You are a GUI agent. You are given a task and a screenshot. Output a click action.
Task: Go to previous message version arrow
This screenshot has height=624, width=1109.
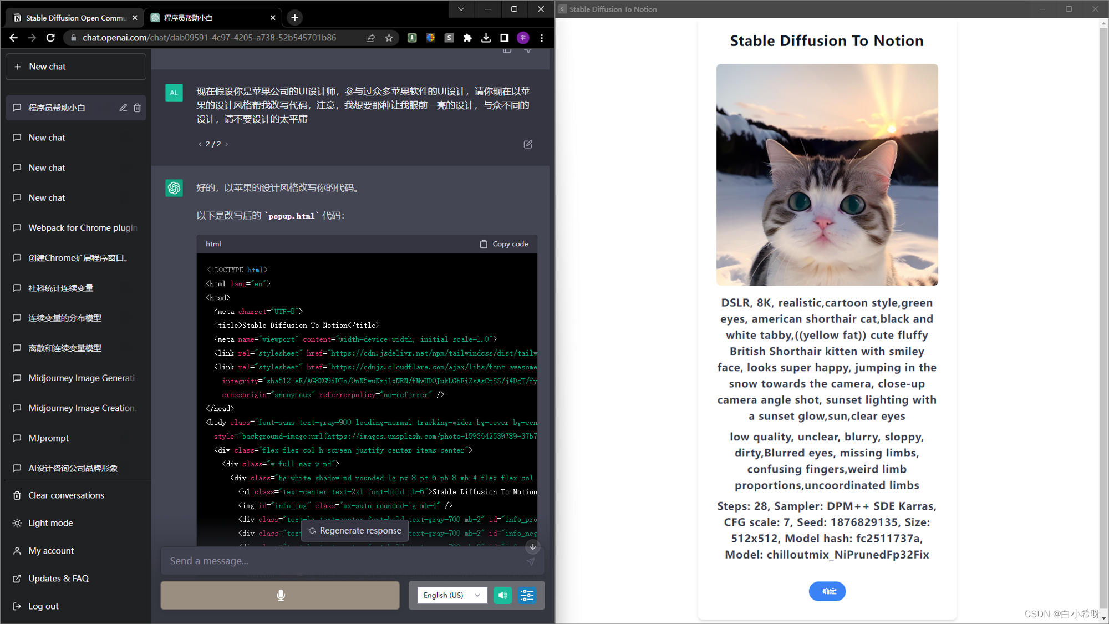[x=200, y=144]
